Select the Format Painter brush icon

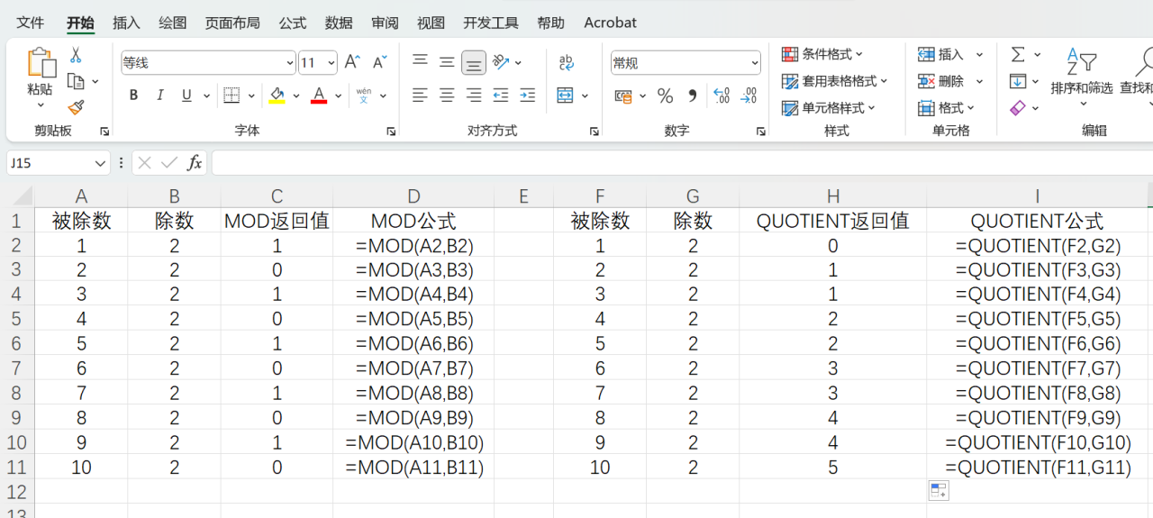(x=76, y=107)
